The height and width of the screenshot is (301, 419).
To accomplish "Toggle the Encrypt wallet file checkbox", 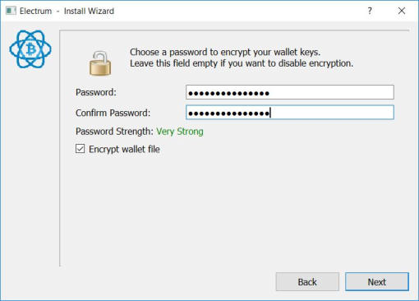I will coord(80,149).
